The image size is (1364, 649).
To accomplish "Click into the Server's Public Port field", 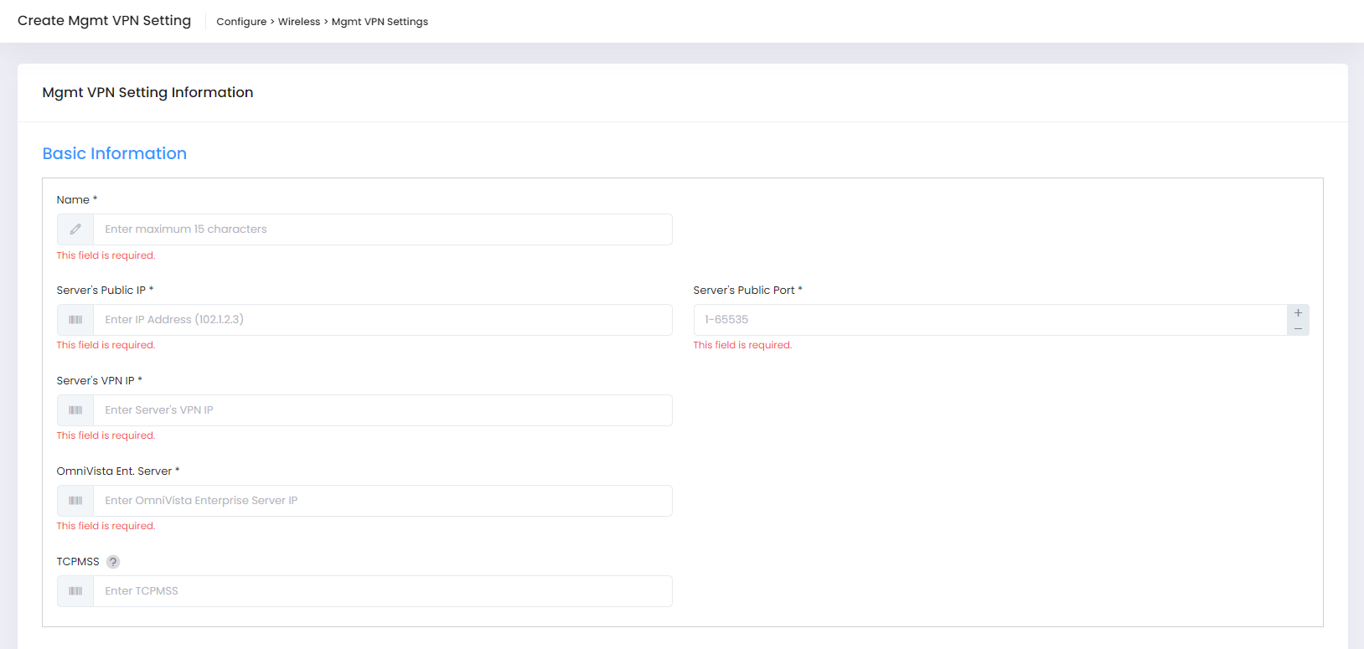I will point(989,320).
